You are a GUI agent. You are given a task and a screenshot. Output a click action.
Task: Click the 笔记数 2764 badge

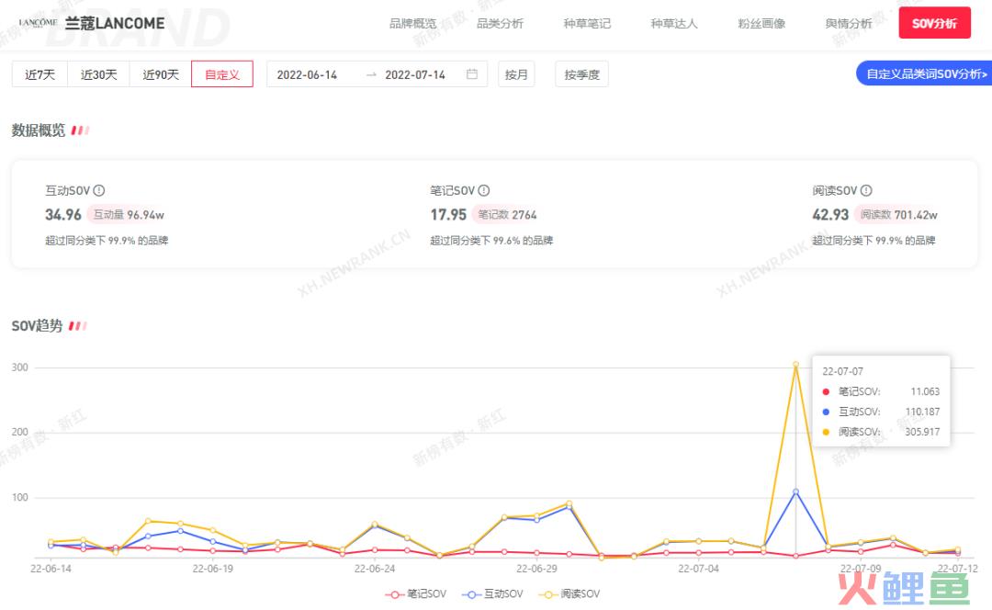[x=507, y=215]
